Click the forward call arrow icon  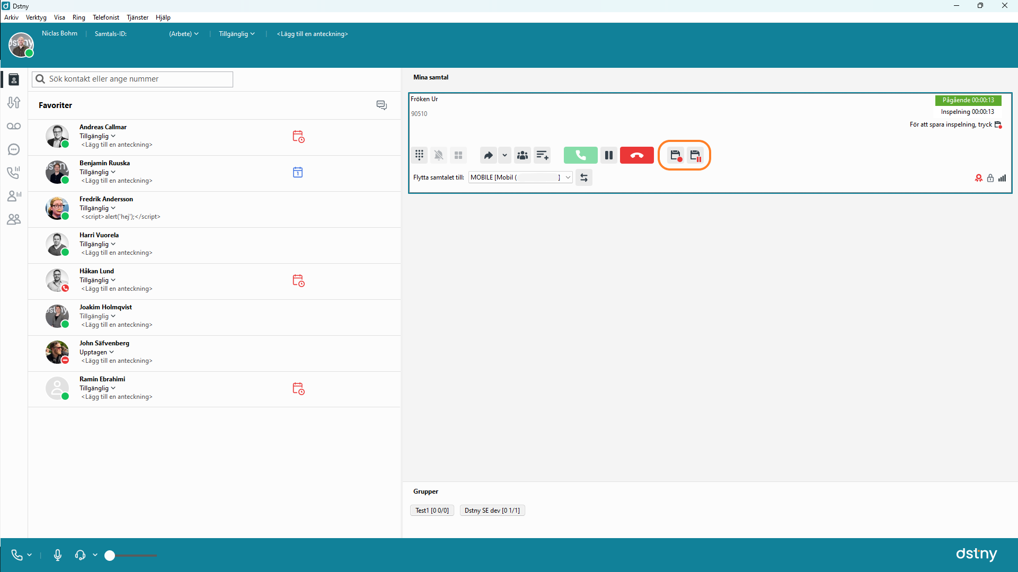tap(488, 155)
